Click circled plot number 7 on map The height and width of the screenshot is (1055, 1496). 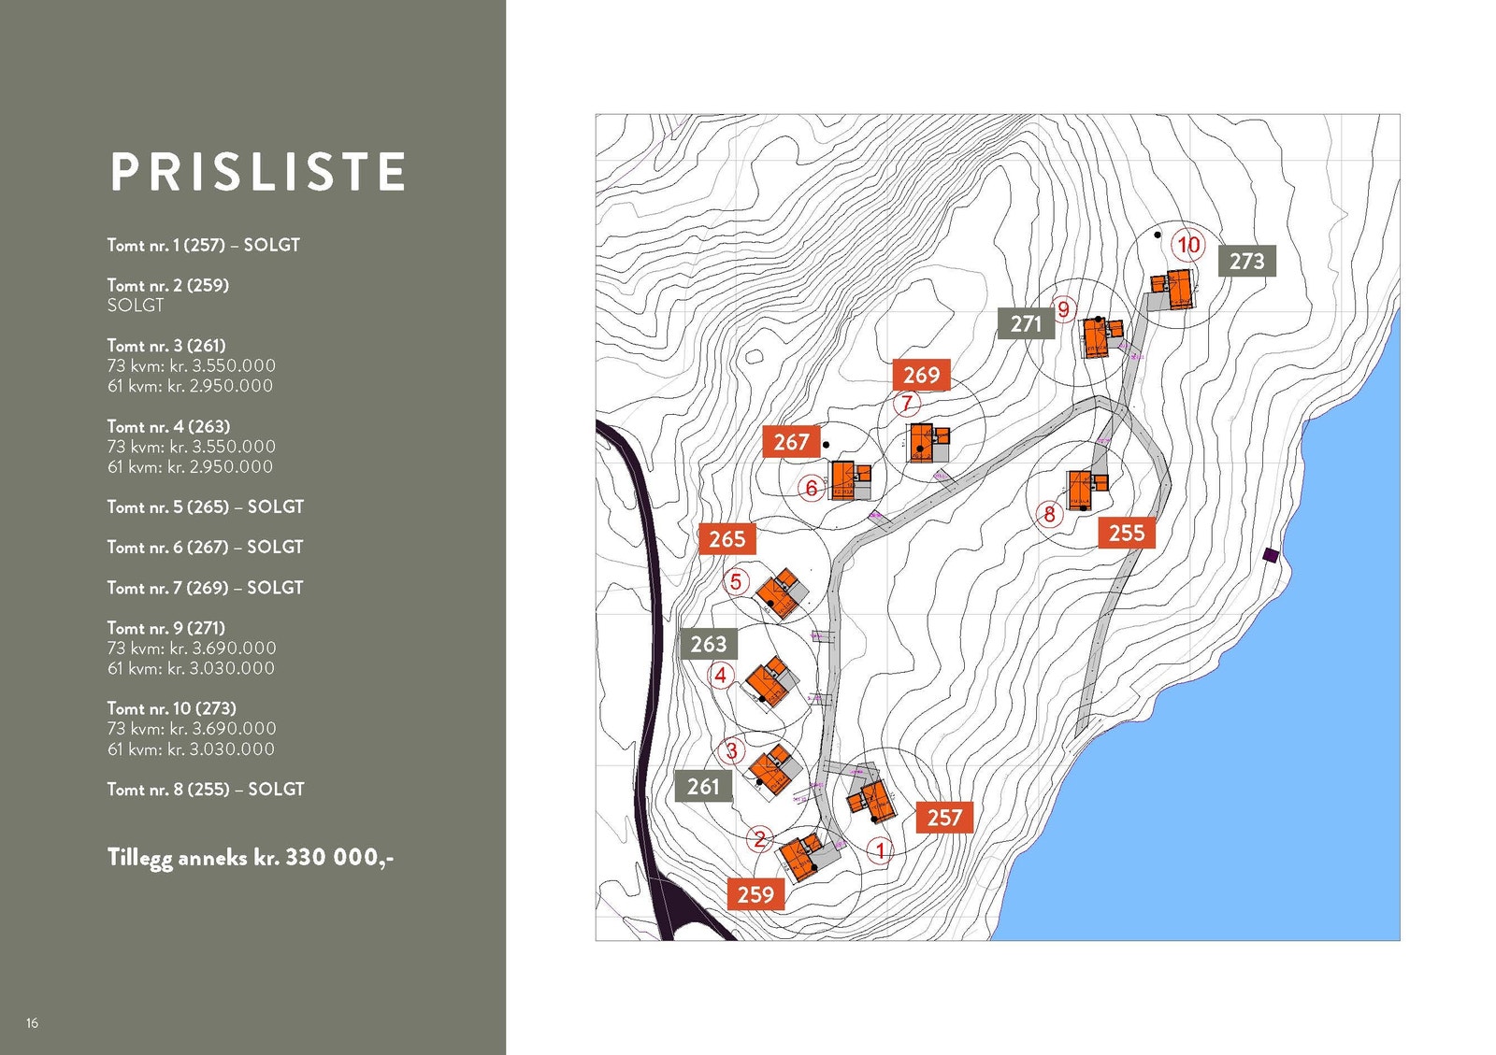(x=906, y=404)
